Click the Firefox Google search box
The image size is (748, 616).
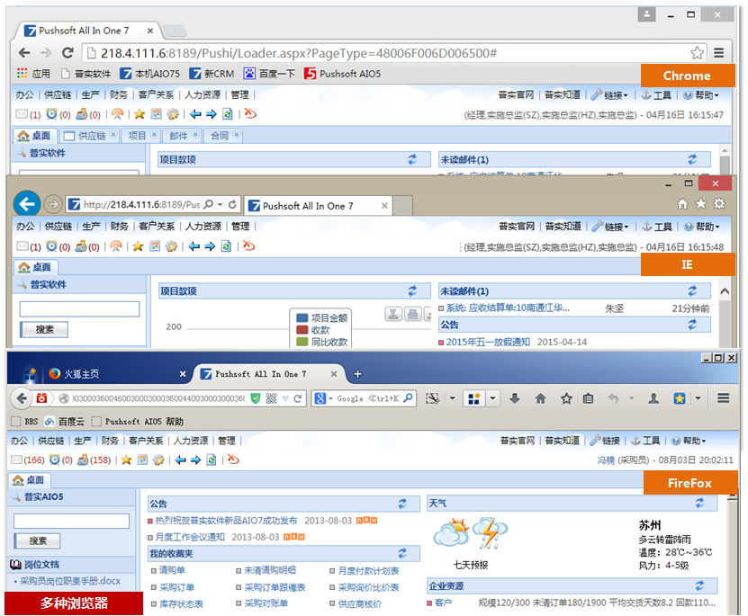tap(365, 398)
